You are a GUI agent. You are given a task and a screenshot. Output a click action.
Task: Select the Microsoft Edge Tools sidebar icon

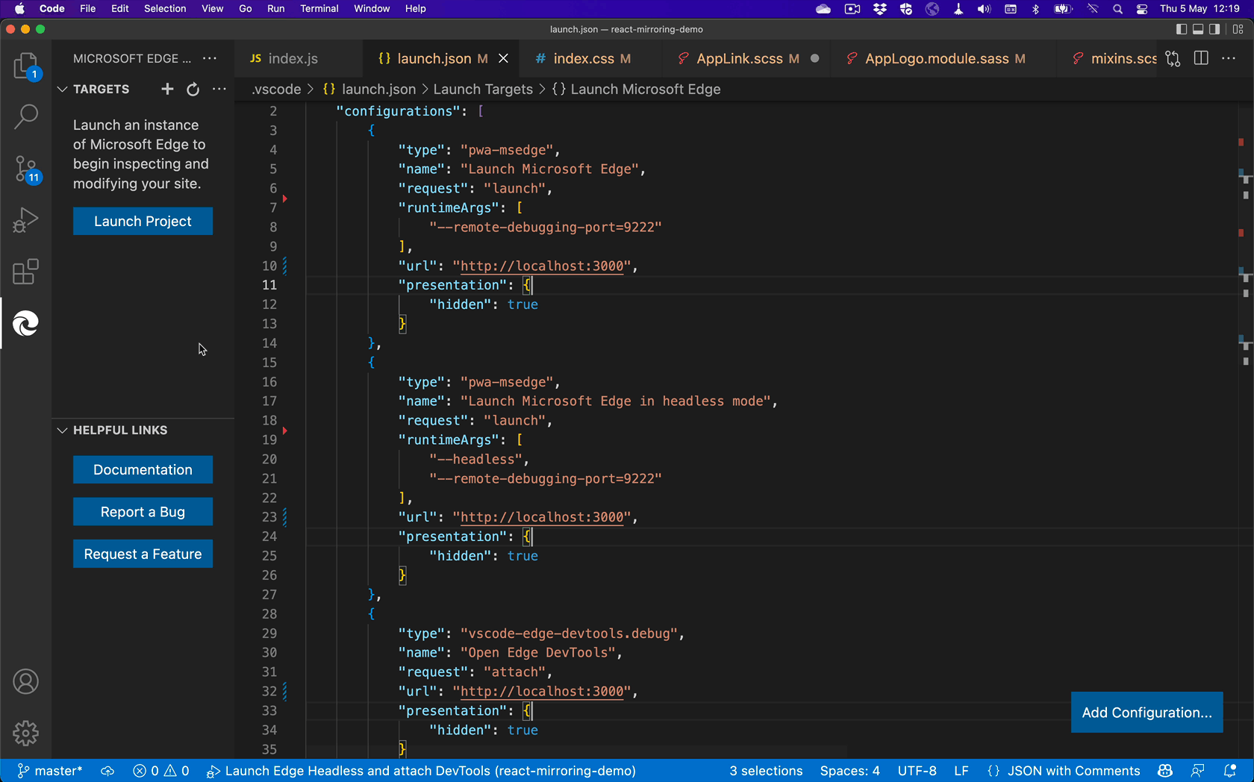click(25, 323)
